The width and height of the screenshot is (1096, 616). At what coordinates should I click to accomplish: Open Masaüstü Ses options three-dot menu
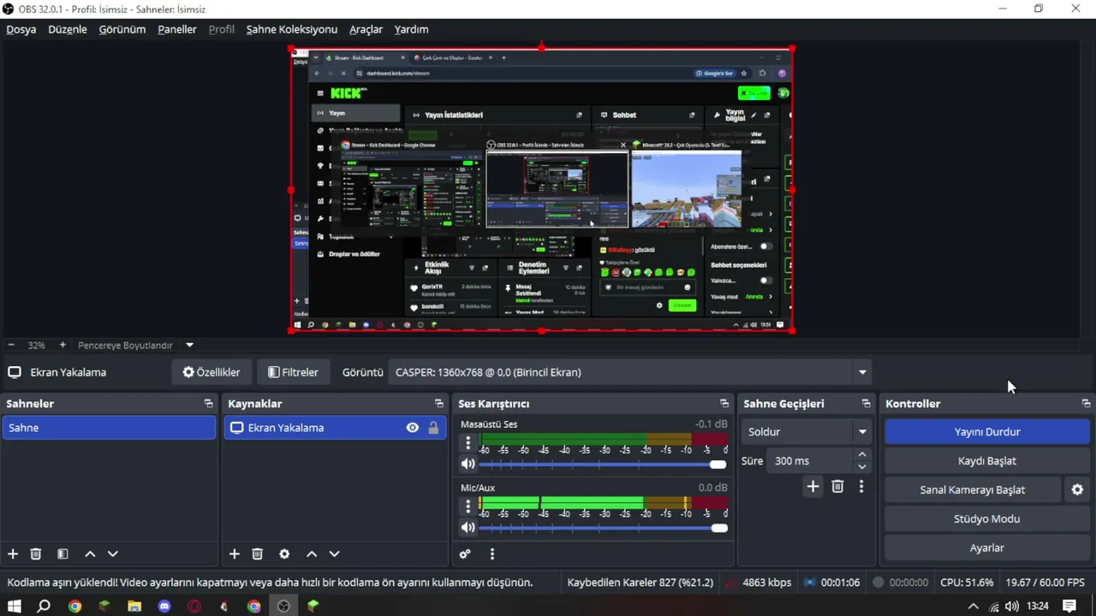(468, 443)
